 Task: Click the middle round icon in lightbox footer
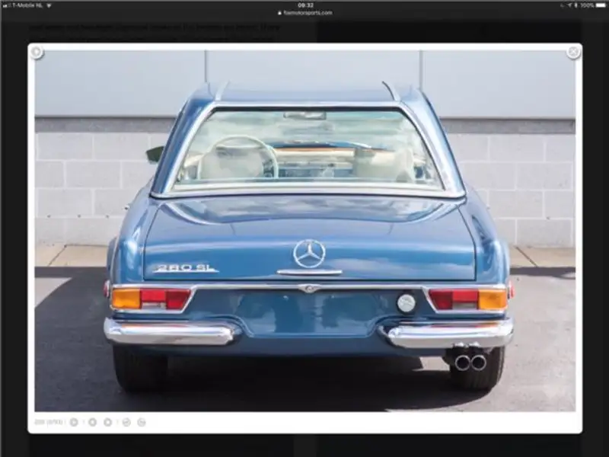(108, 422)
